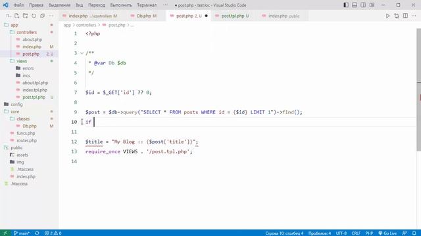Change UTF-8 encoding in status bar
This screenshot has height=236, width=421.
click(341, 233)
